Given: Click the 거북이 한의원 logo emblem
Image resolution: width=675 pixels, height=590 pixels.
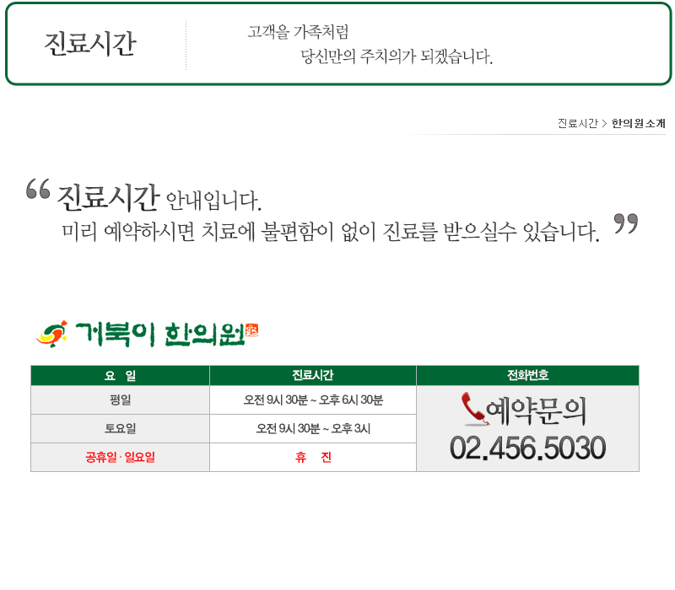Looking at the screenshot, I should pos(52,334).
